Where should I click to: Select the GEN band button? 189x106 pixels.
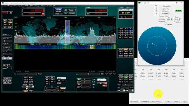pos(131,38)
